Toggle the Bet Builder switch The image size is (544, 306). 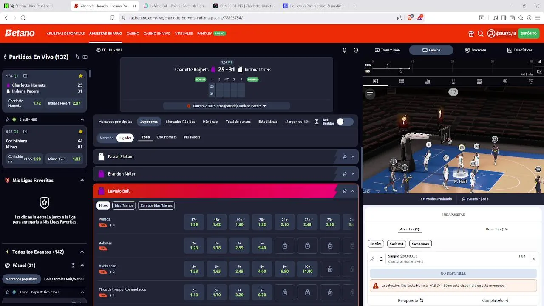(345, 122)
